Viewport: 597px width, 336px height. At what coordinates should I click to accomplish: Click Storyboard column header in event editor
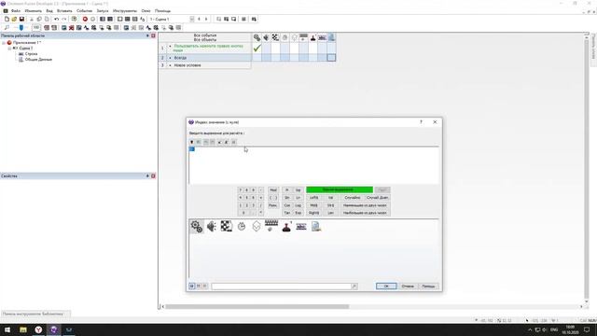click(x=275, y=37)
